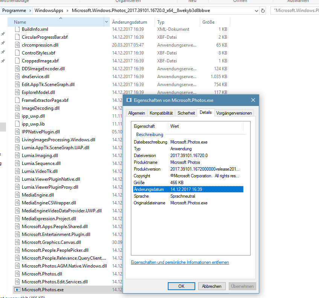Open the address bar history dropdown
This screenshot has width=319, height=298.
pyautogui.click(x=256, y=11)
